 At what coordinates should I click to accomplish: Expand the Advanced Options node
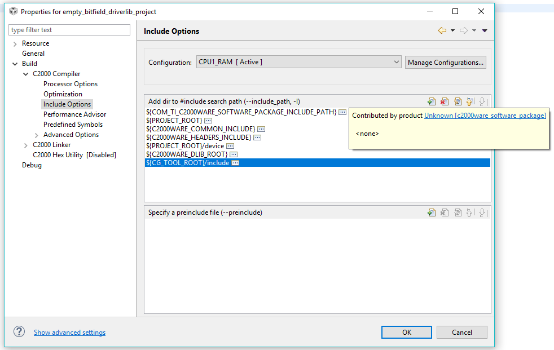coord(37,135)
